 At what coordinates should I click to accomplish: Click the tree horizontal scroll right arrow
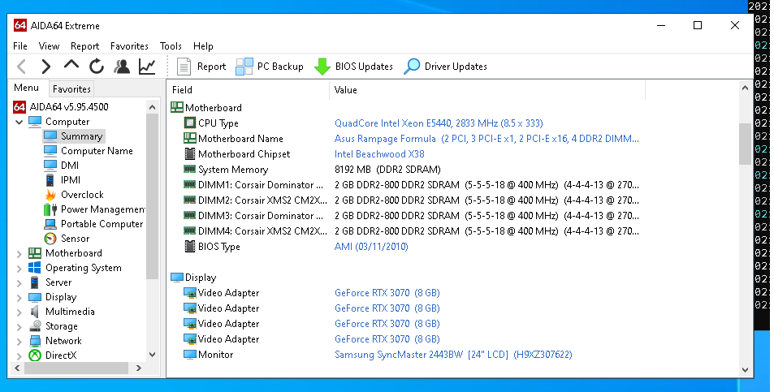(139, 368)
